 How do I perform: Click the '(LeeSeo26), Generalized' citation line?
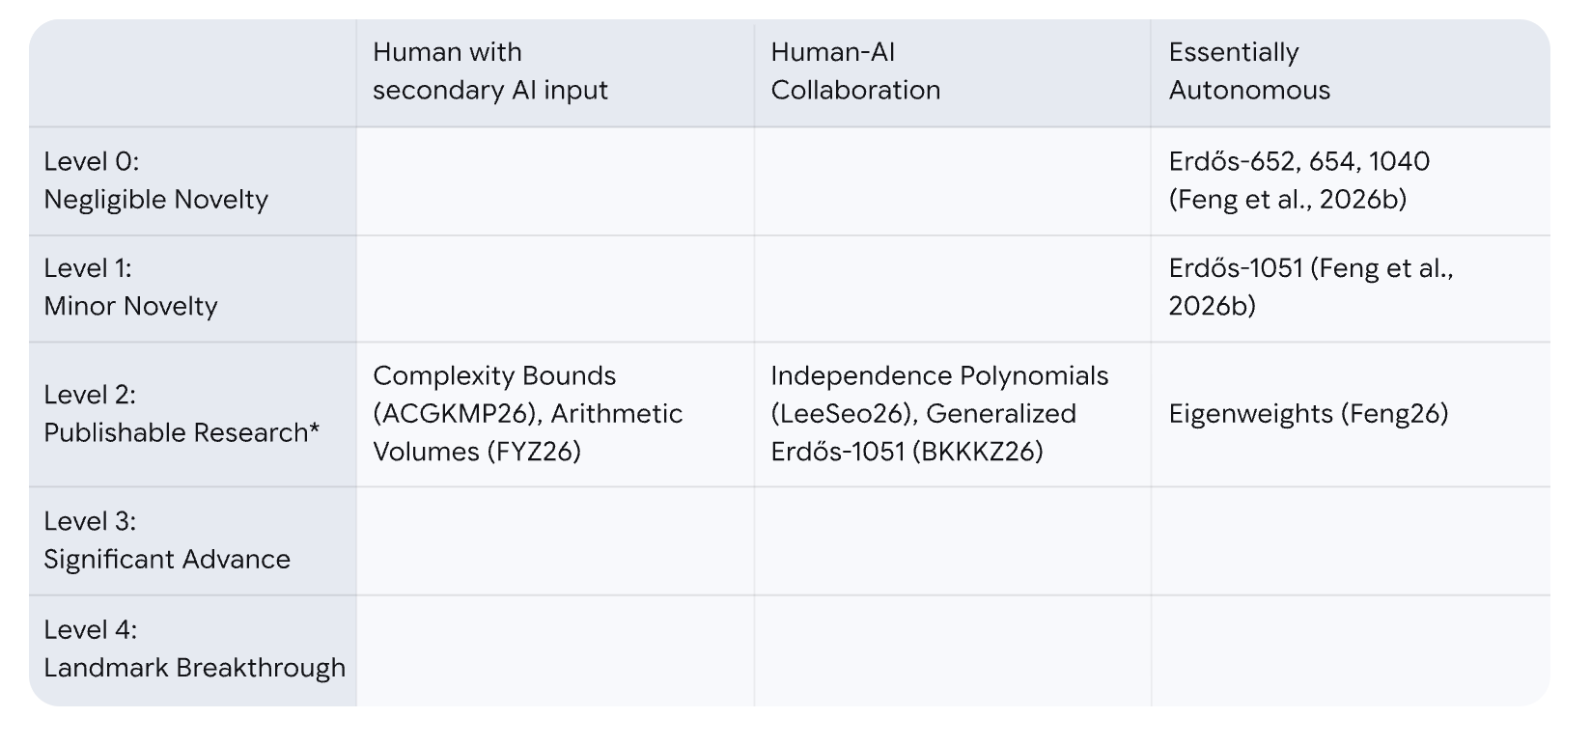922,414
